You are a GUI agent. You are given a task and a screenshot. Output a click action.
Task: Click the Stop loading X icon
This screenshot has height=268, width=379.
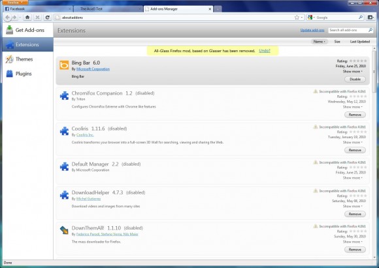click(x=37, y=18)
